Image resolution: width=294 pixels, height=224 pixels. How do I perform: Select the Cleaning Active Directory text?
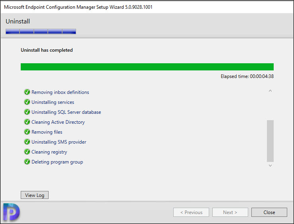click(58, 122)
